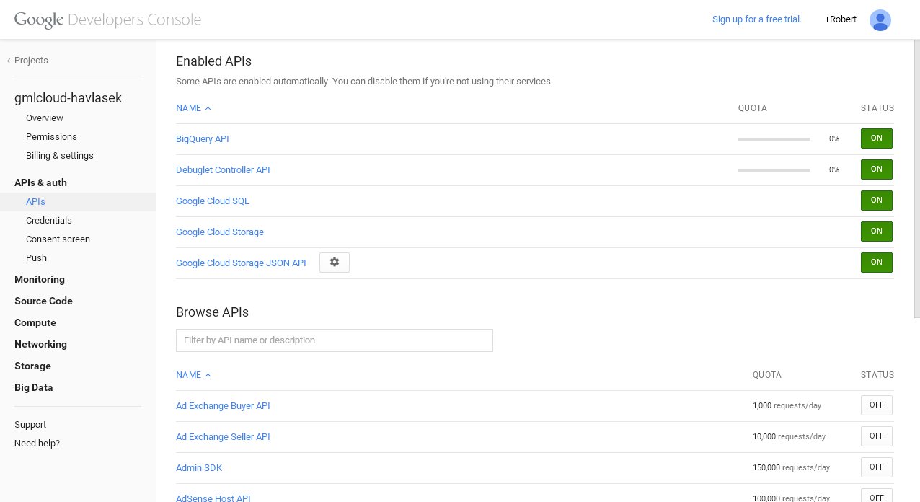Click the BigQuery API quota bar

(x=774, y=138)
